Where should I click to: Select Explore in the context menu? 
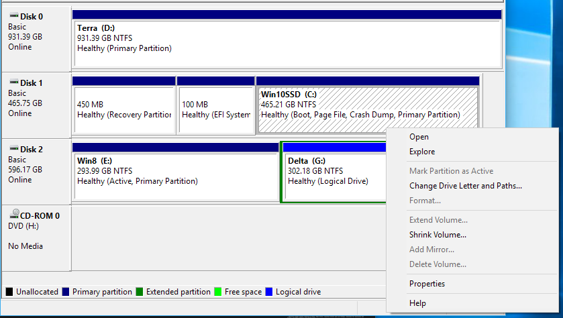click(422, 152)
